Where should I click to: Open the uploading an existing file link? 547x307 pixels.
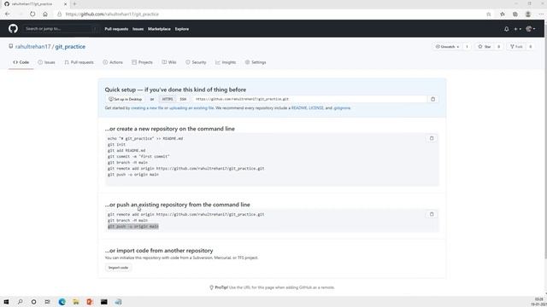(191, 108)
